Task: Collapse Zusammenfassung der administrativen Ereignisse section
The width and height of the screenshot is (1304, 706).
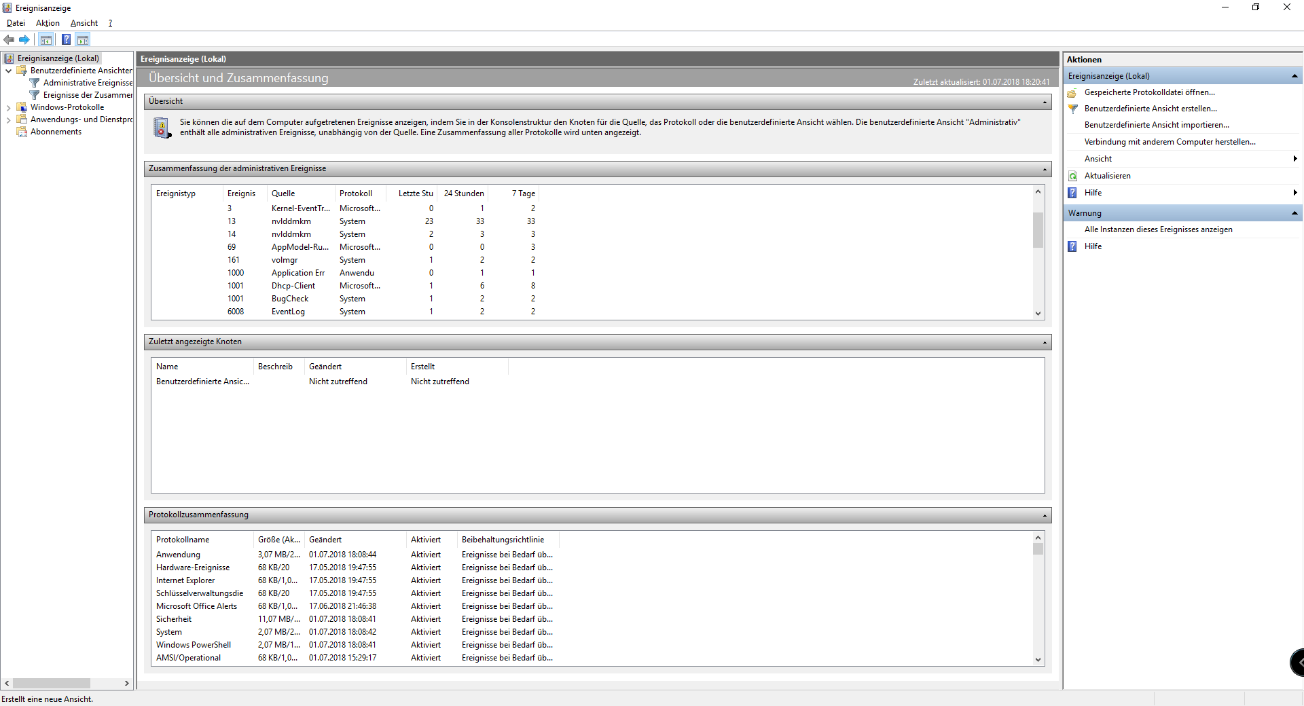Action: pyautogui.click(x=1045, y=169)
